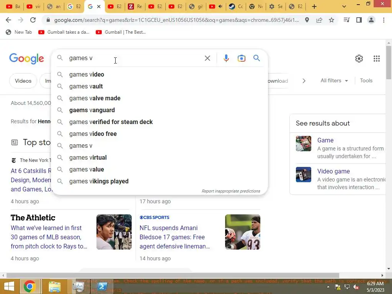Click the Video game thumbnail image
The image size is (392, 294).
click(x=304, y=175)
